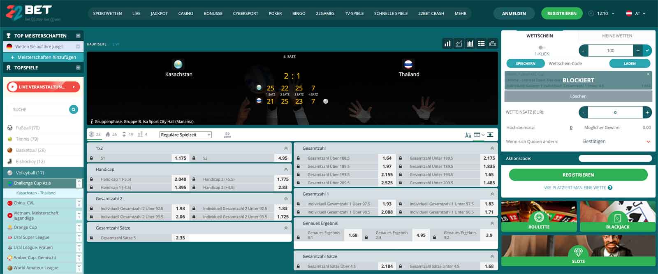Viewport: 658px width, 274px height.
Task: Decrease Wetteinsatz with the minus button
Action: pos(584,112)
